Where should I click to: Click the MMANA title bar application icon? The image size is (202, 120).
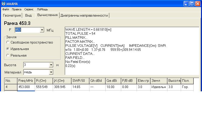3,4
